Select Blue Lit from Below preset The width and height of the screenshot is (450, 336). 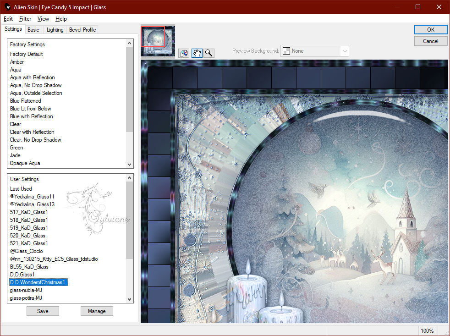(x=31, y=108)
